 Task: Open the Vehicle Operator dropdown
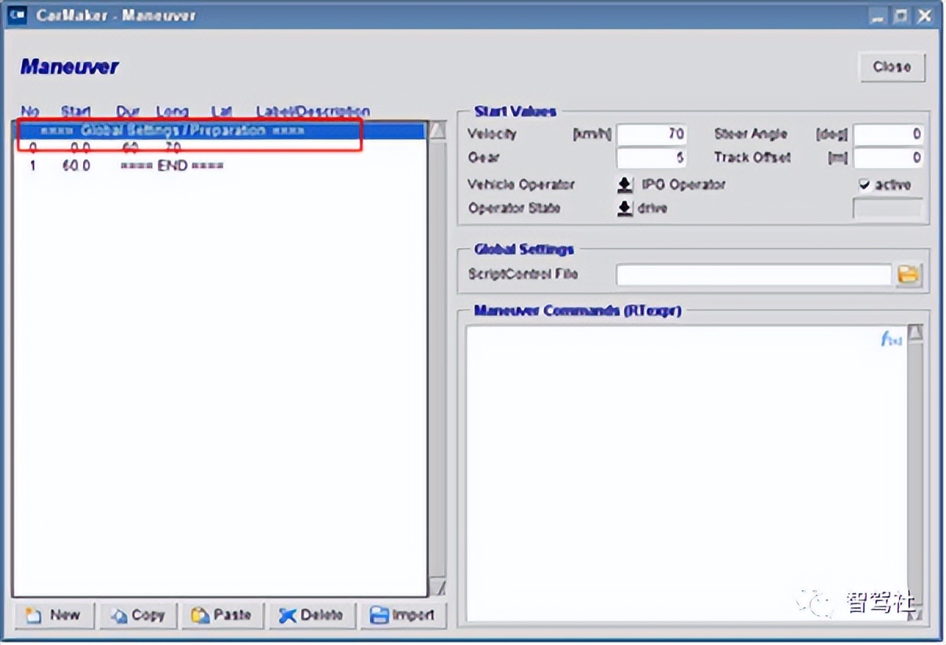624,185
